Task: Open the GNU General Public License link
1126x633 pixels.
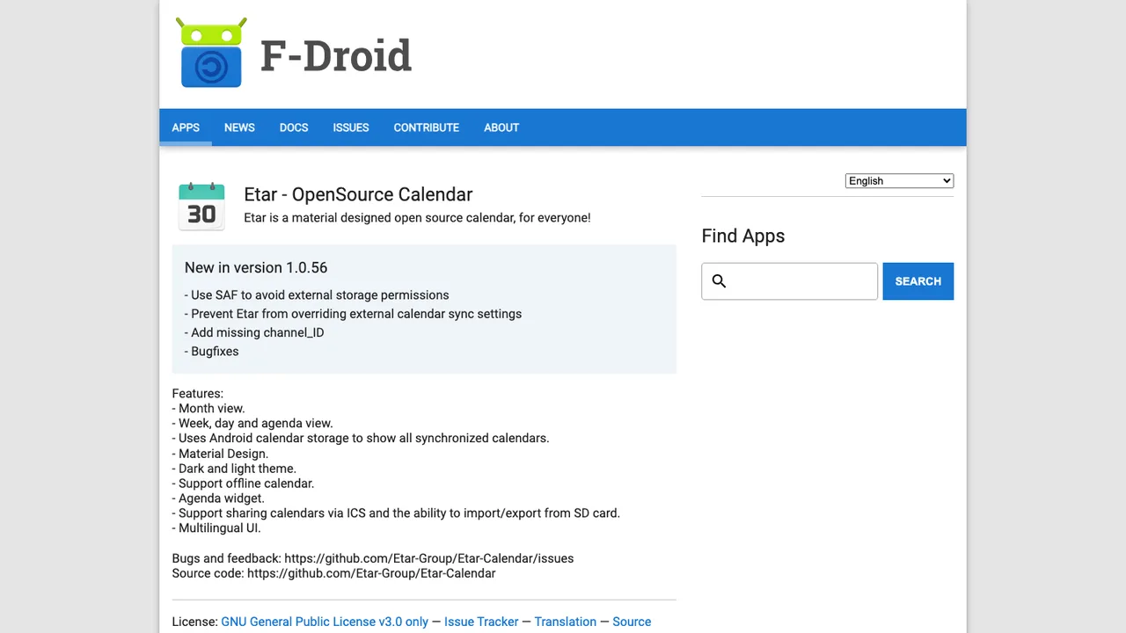Action: [x=325, y=622]
